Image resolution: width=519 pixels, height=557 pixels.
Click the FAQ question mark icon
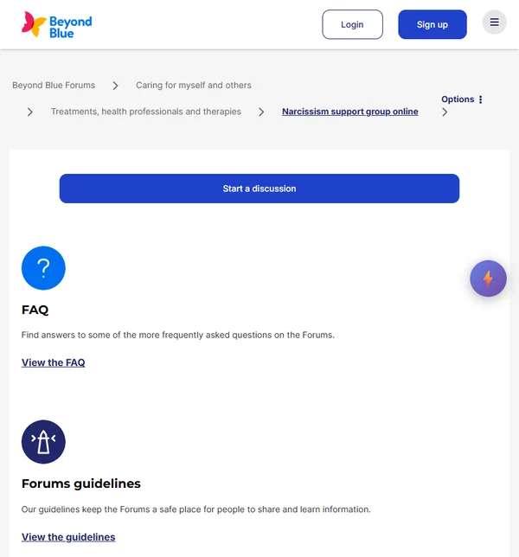click(x=43, y=268)
